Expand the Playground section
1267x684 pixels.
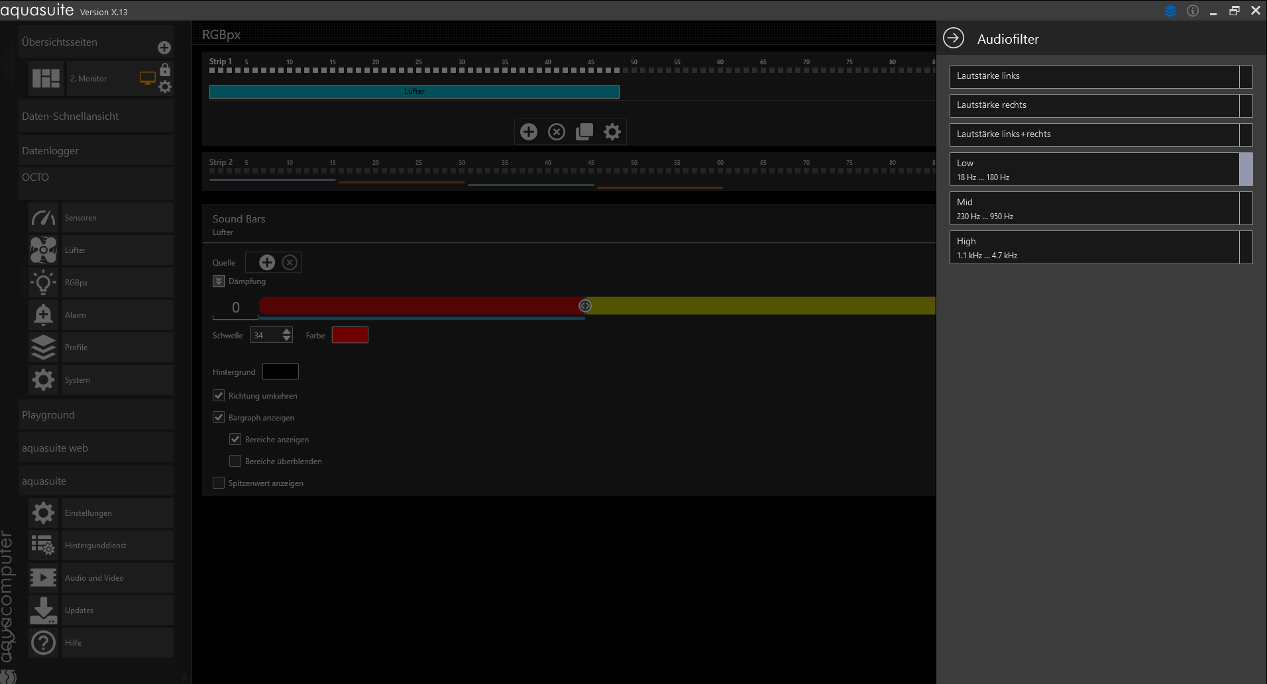tap(96, 415)
